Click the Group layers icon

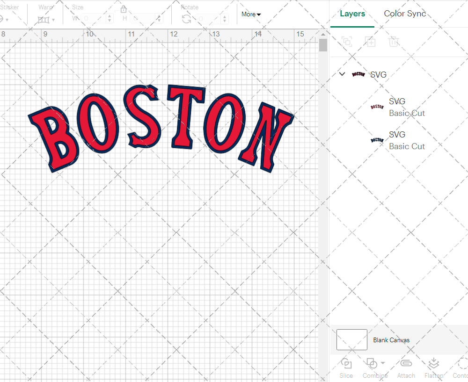pos(347,42)
